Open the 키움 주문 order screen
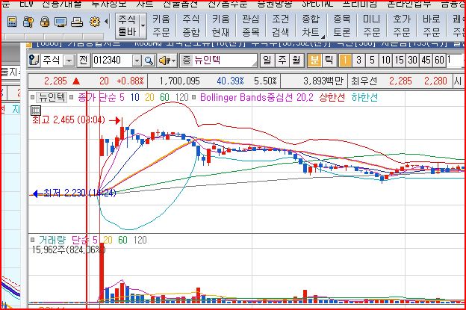 [161, 25]
